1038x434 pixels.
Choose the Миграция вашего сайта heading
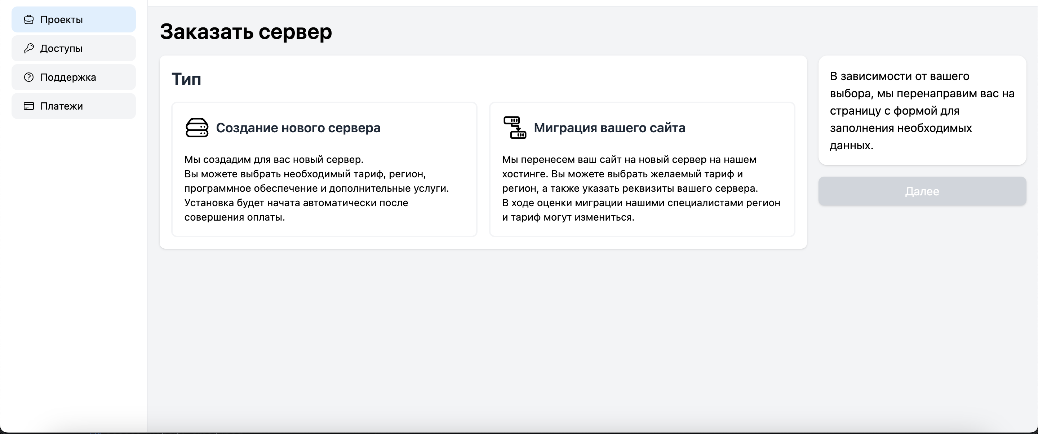(609, 128)
